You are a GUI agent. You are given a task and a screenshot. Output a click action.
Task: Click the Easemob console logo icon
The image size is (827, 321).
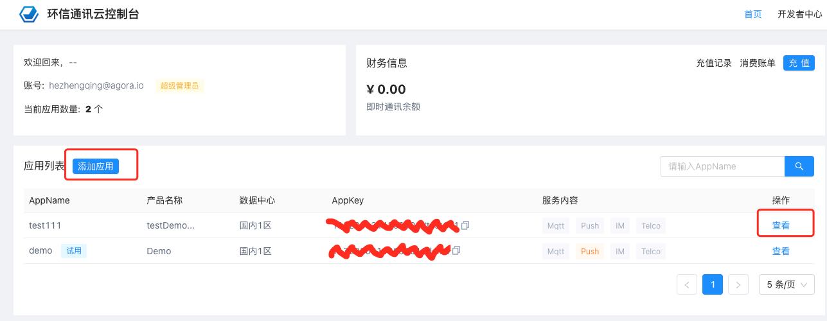click(x=30, y=14)
